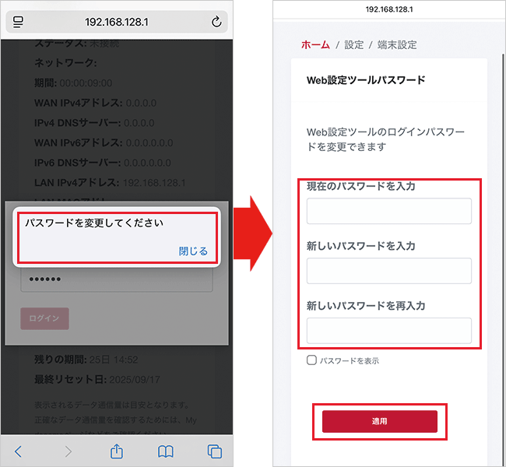
Task: Enable the パスワードを表示 checkbox
Action: (x=311, y=360)
